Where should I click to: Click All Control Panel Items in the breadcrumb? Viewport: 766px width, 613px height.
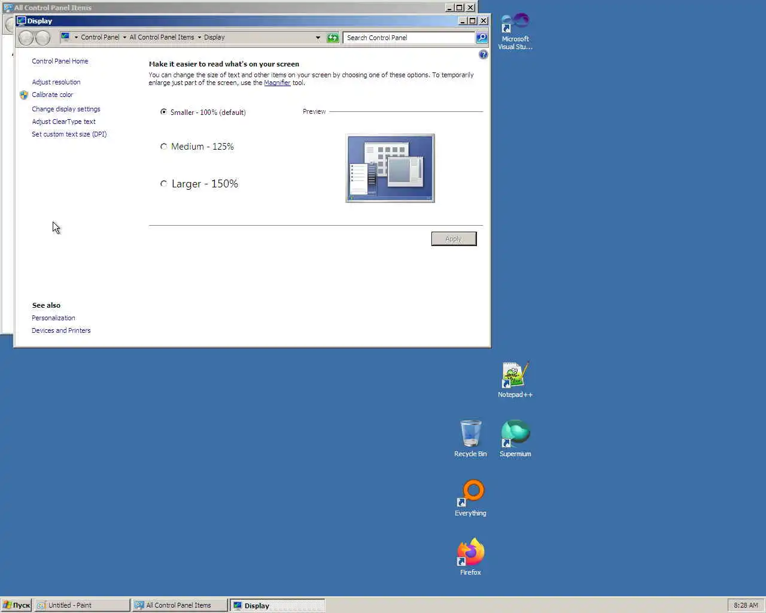pyautogui.click(x=162, y=37)
